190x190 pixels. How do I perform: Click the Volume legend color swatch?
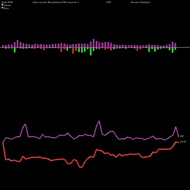click(2, 5)
